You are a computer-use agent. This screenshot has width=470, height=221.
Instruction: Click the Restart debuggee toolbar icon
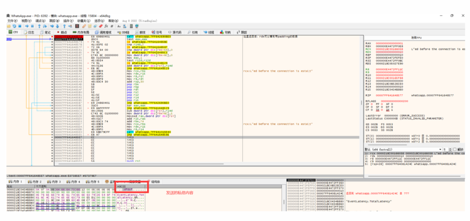pyautogui.click(x=14, y=26)
